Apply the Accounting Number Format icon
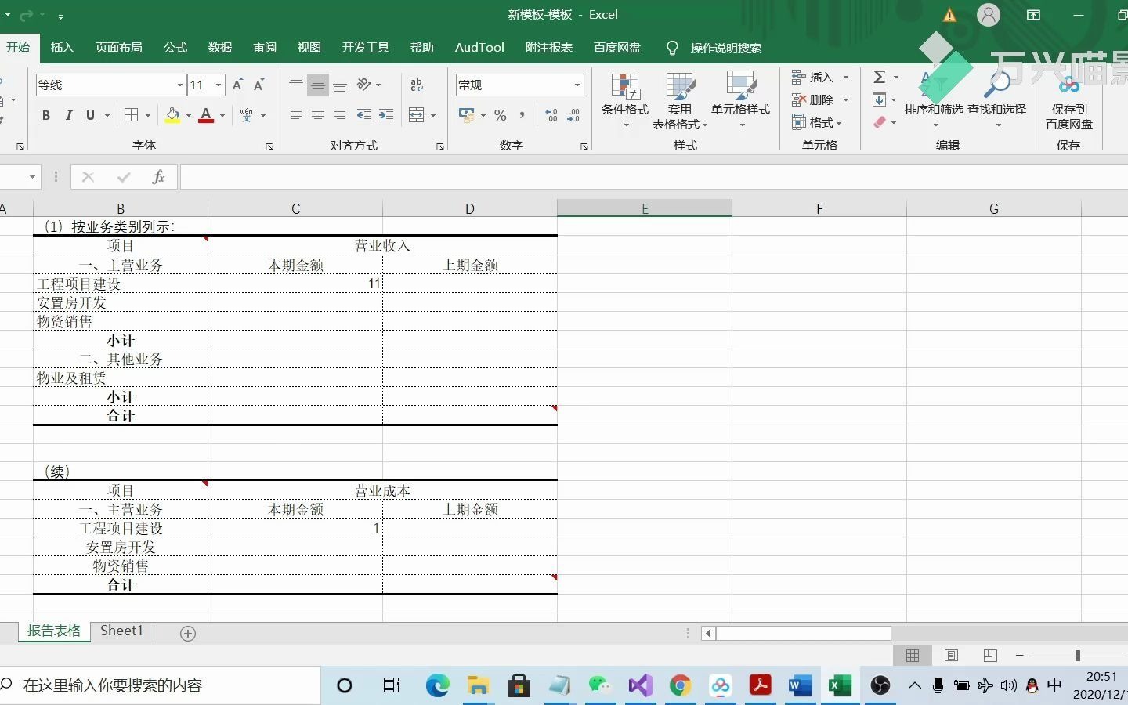 [x=467, y=115]
